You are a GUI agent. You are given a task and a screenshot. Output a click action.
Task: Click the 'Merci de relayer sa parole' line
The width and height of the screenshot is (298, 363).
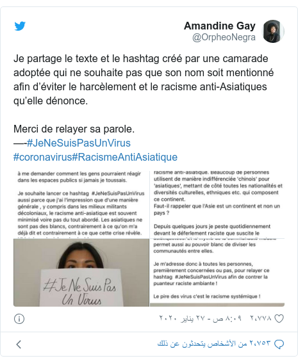(74, 129)
